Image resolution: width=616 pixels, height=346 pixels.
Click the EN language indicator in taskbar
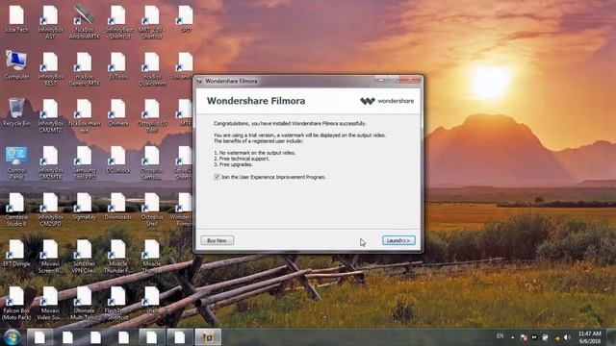500,336
